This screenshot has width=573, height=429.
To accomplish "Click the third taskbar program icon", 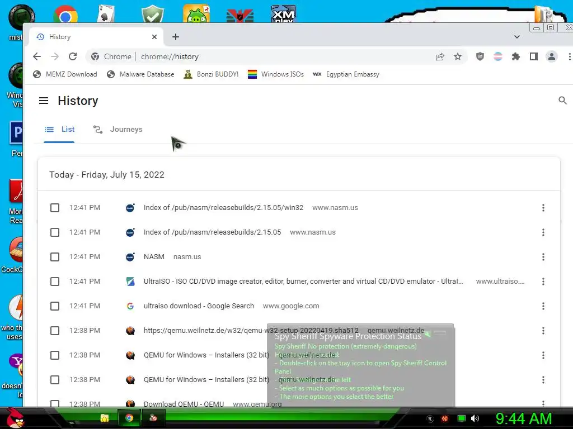I will coord(153,418).
